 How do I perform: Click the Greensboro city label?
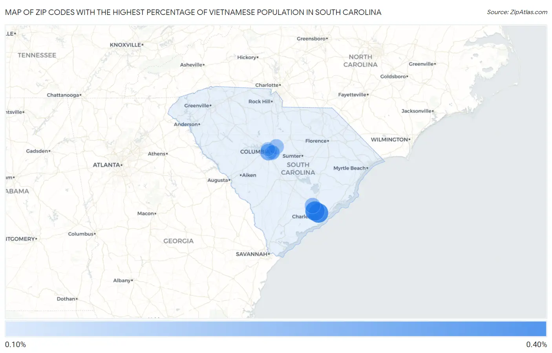[x=311, y=39]
